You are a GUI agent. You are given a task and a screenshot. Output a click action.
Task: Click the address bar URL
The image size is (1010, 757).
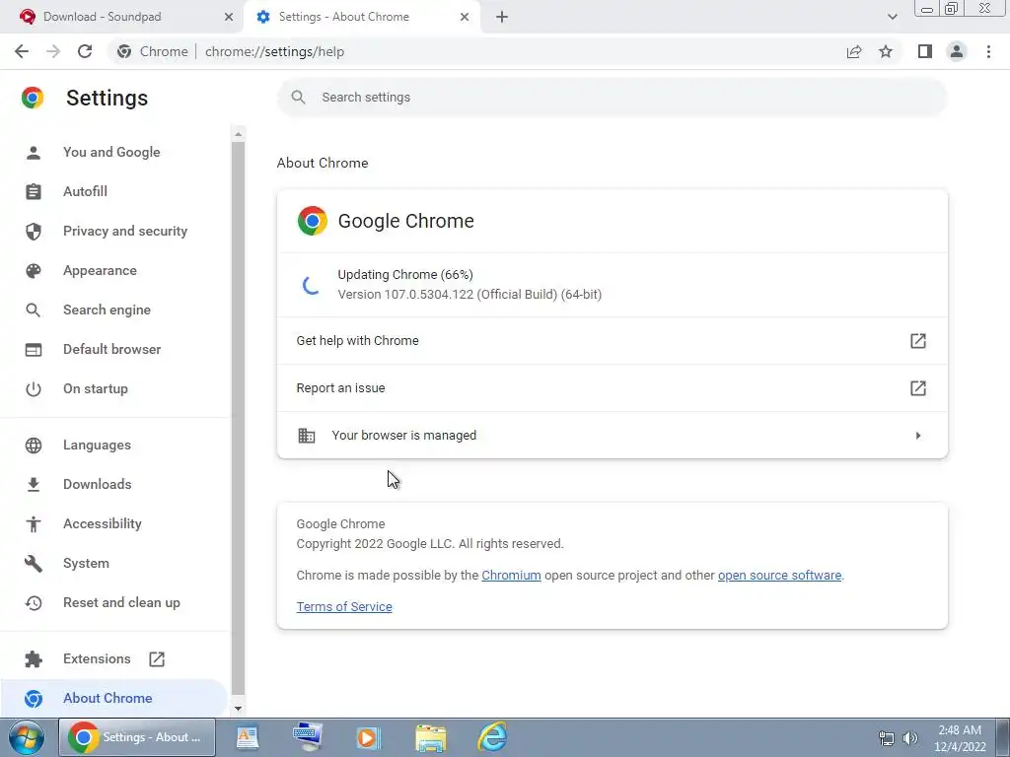[x=274, y=51]
